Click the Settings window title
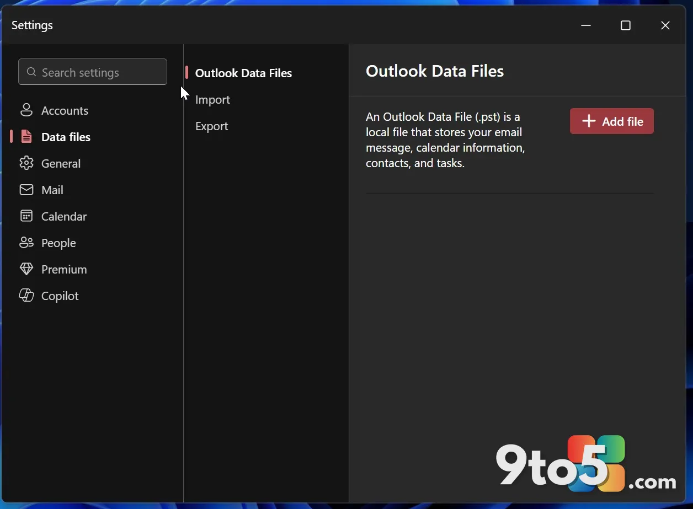The height and width of the screenshot is (509, 693). point(32,25)
